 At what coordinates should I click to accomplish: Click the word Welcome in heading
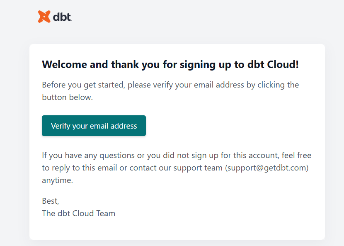(64, 65)
